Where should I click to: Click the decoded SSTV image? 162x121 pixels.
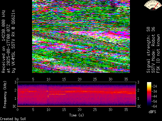[81, 36]
